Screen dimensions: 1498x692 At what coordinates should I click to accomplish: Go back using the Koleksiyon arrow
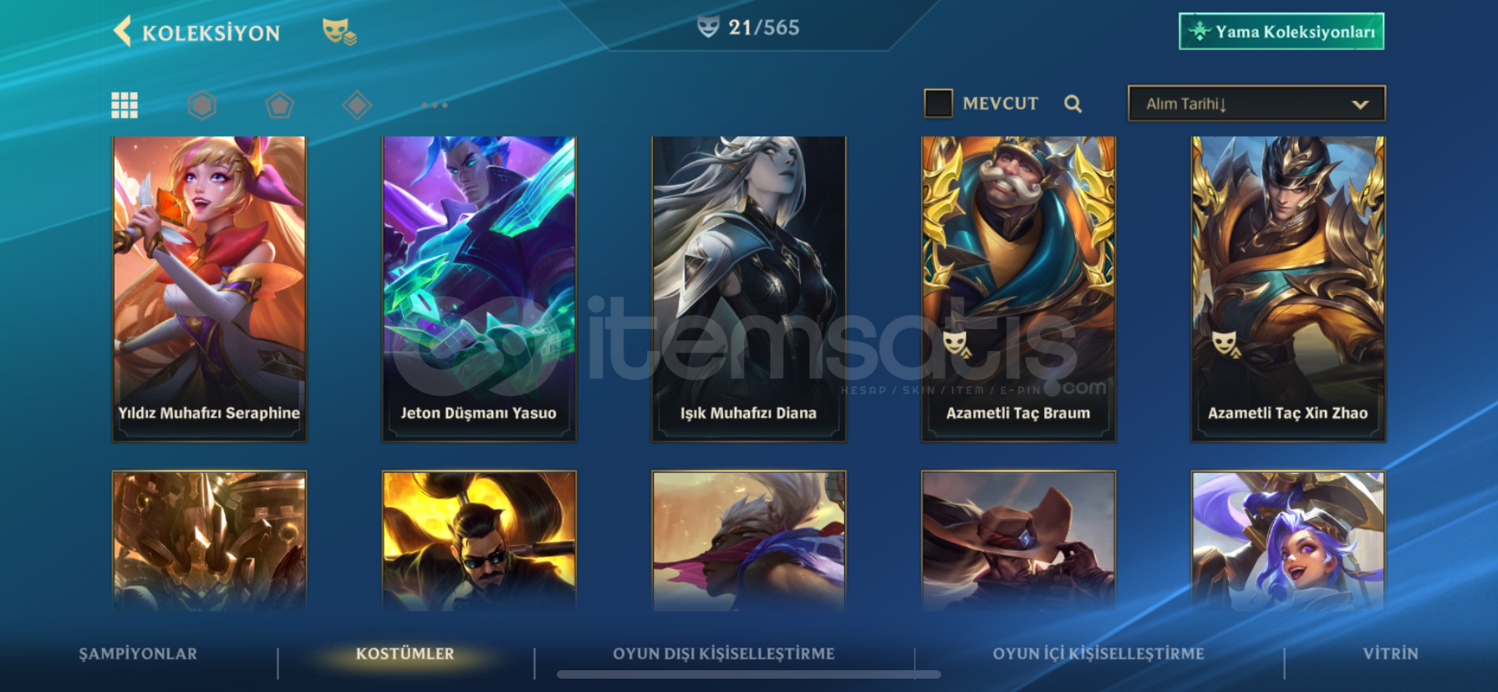123,32
